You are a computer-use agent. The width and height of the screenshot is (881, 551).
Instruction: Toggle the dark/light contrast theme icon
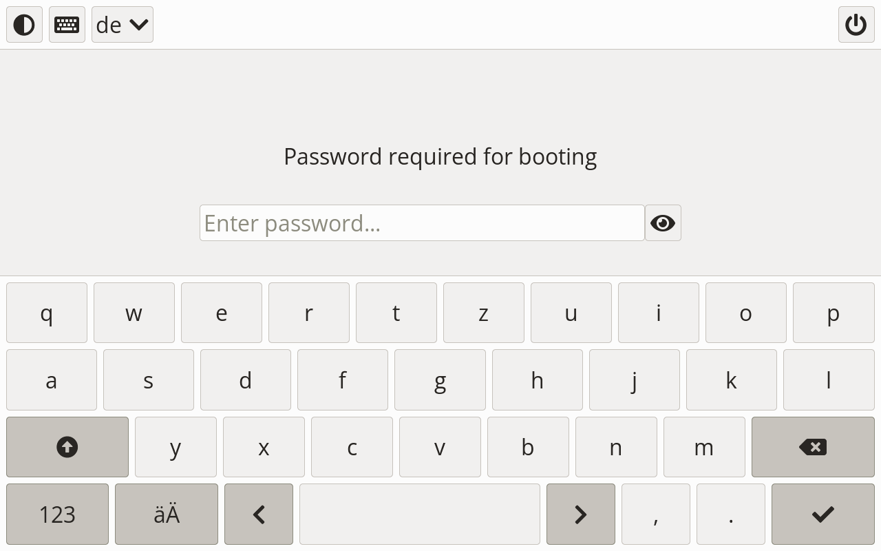(x=24, y=25)
